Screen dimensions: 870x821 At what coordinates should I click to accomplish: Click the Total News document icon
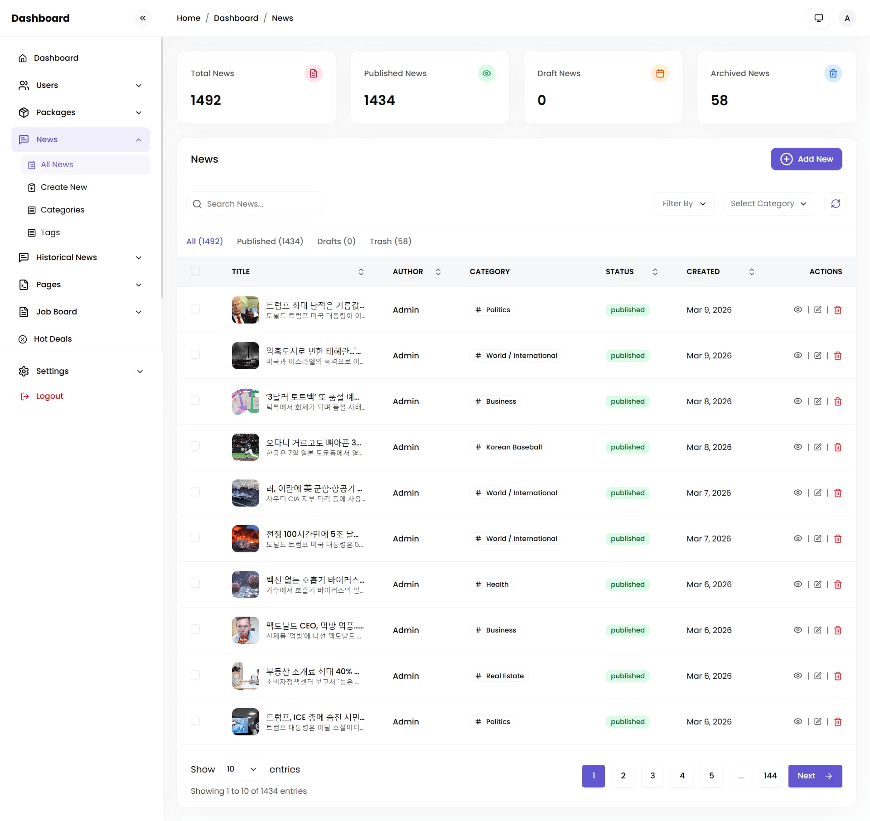click(313, 73)
